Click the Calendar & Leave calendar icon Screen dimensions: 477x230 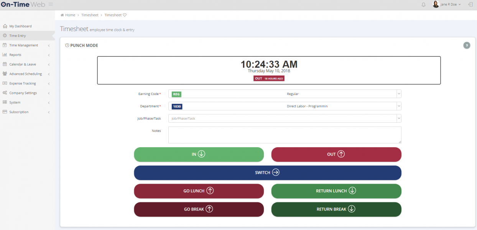[5, 64]
